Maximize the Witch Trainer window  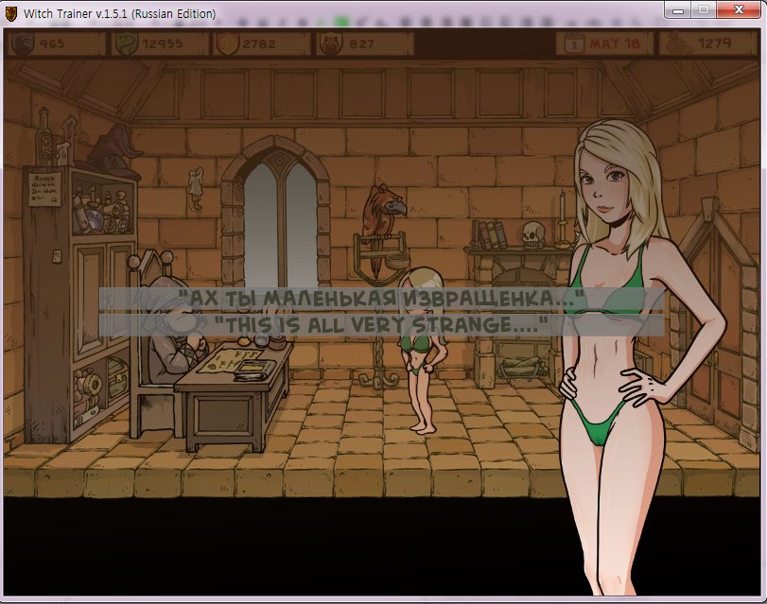click(704, 10)
